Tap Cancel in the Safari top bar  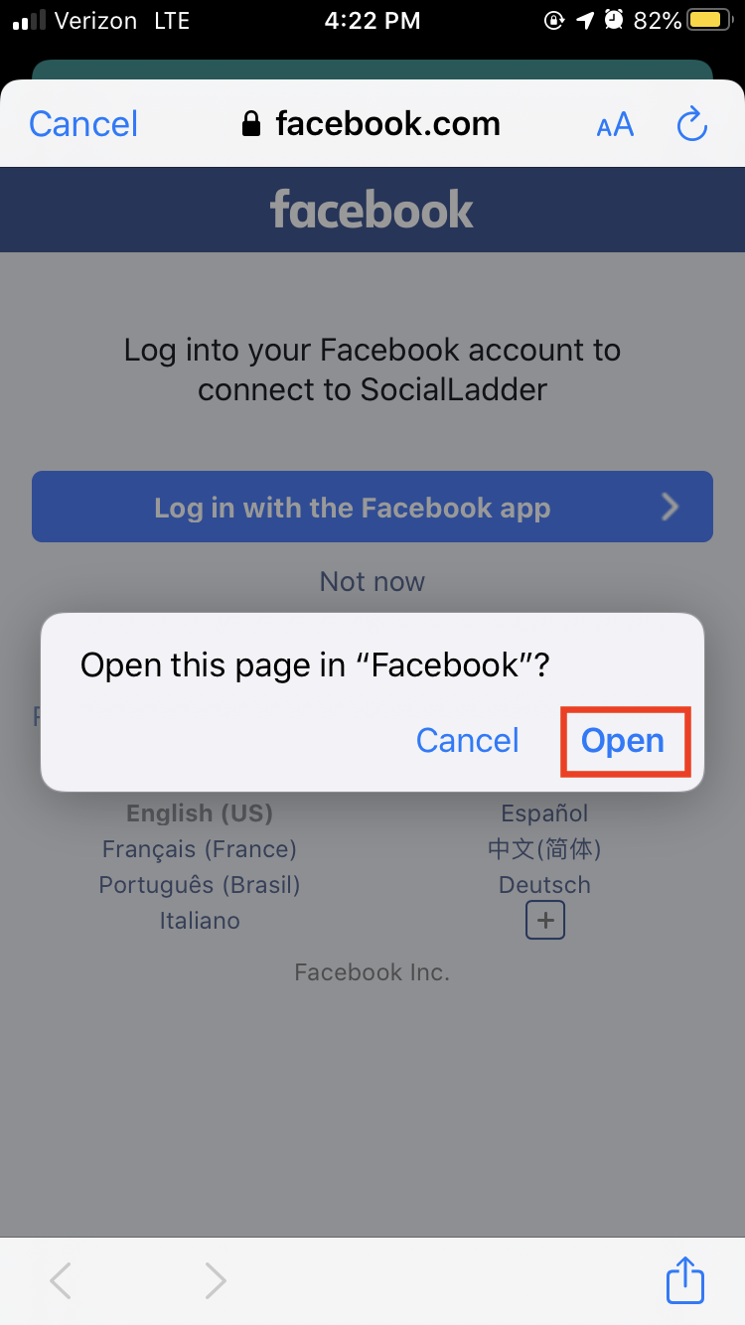click(x=83, y=124)
